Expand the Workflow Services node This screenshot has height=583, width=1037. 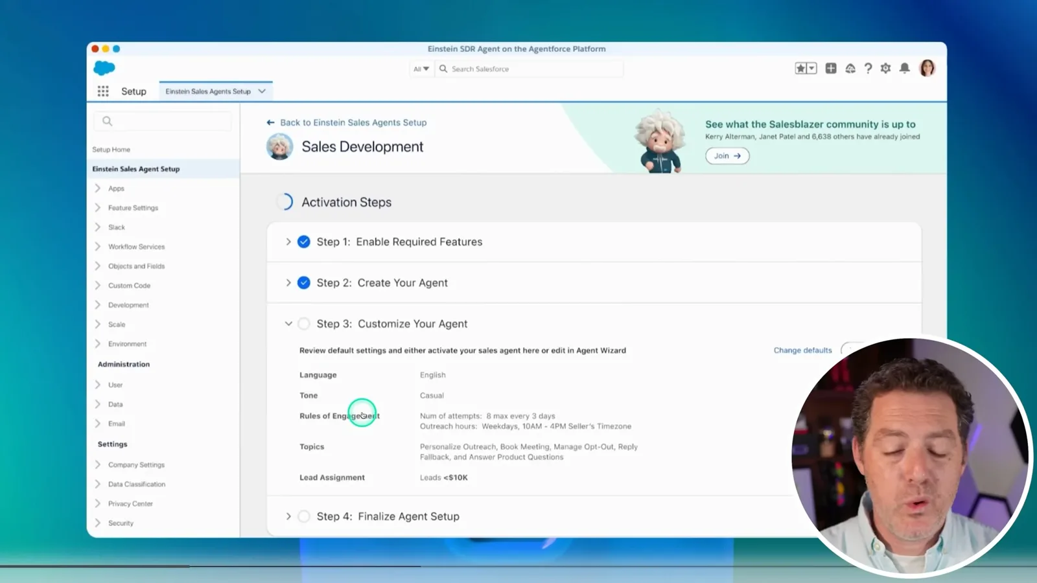coord(98,247)
